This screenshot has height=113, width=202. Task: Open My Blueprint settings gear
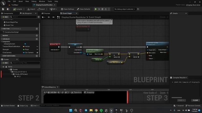(x=39, y=17)
